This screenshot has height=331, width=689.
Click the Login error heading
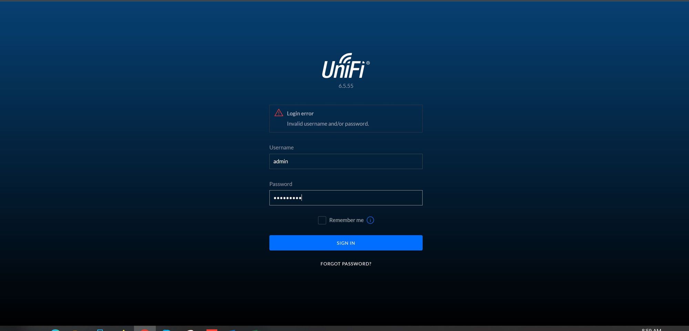click(300, 114)
